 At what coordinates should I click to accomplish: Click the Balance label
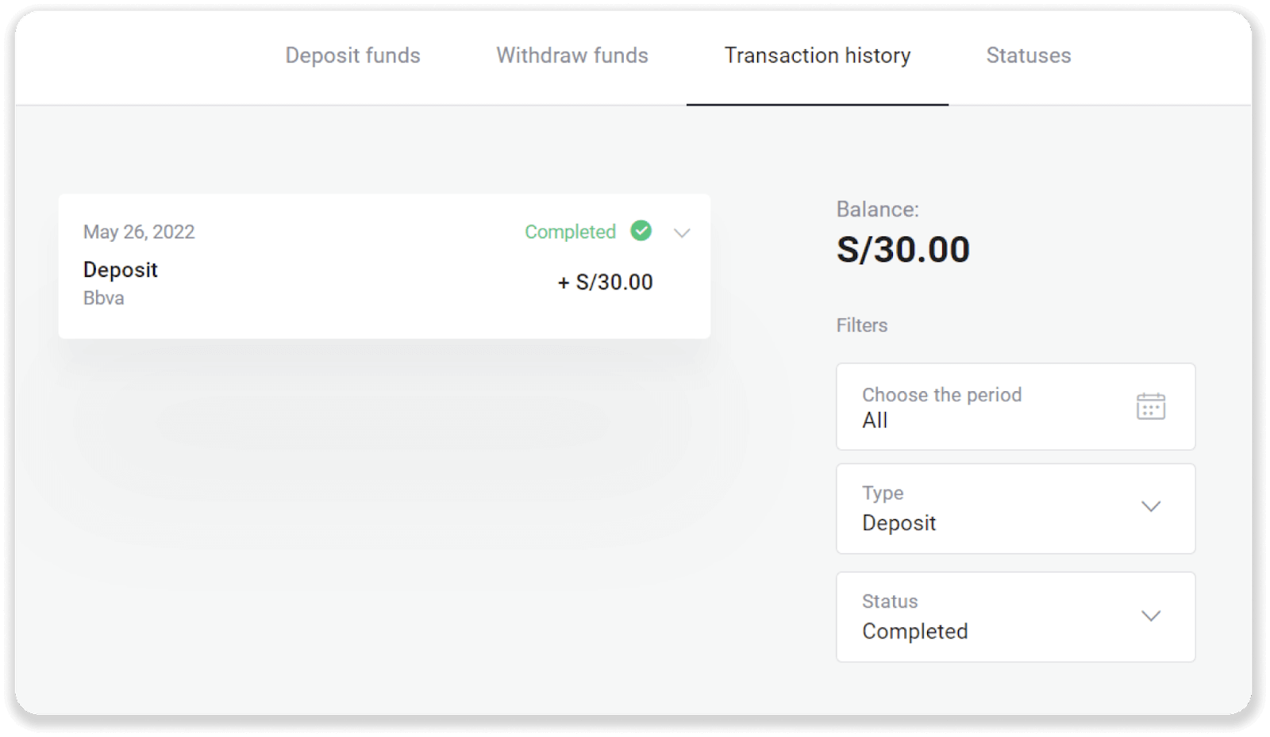point(877,209)
